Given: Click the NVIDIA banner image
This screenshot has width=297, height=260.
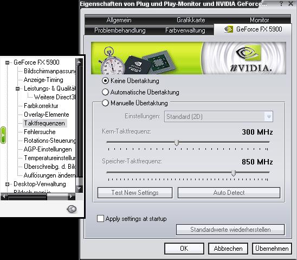Looking at the screenshot, I should pyautogui.click(x=189, y=58).
